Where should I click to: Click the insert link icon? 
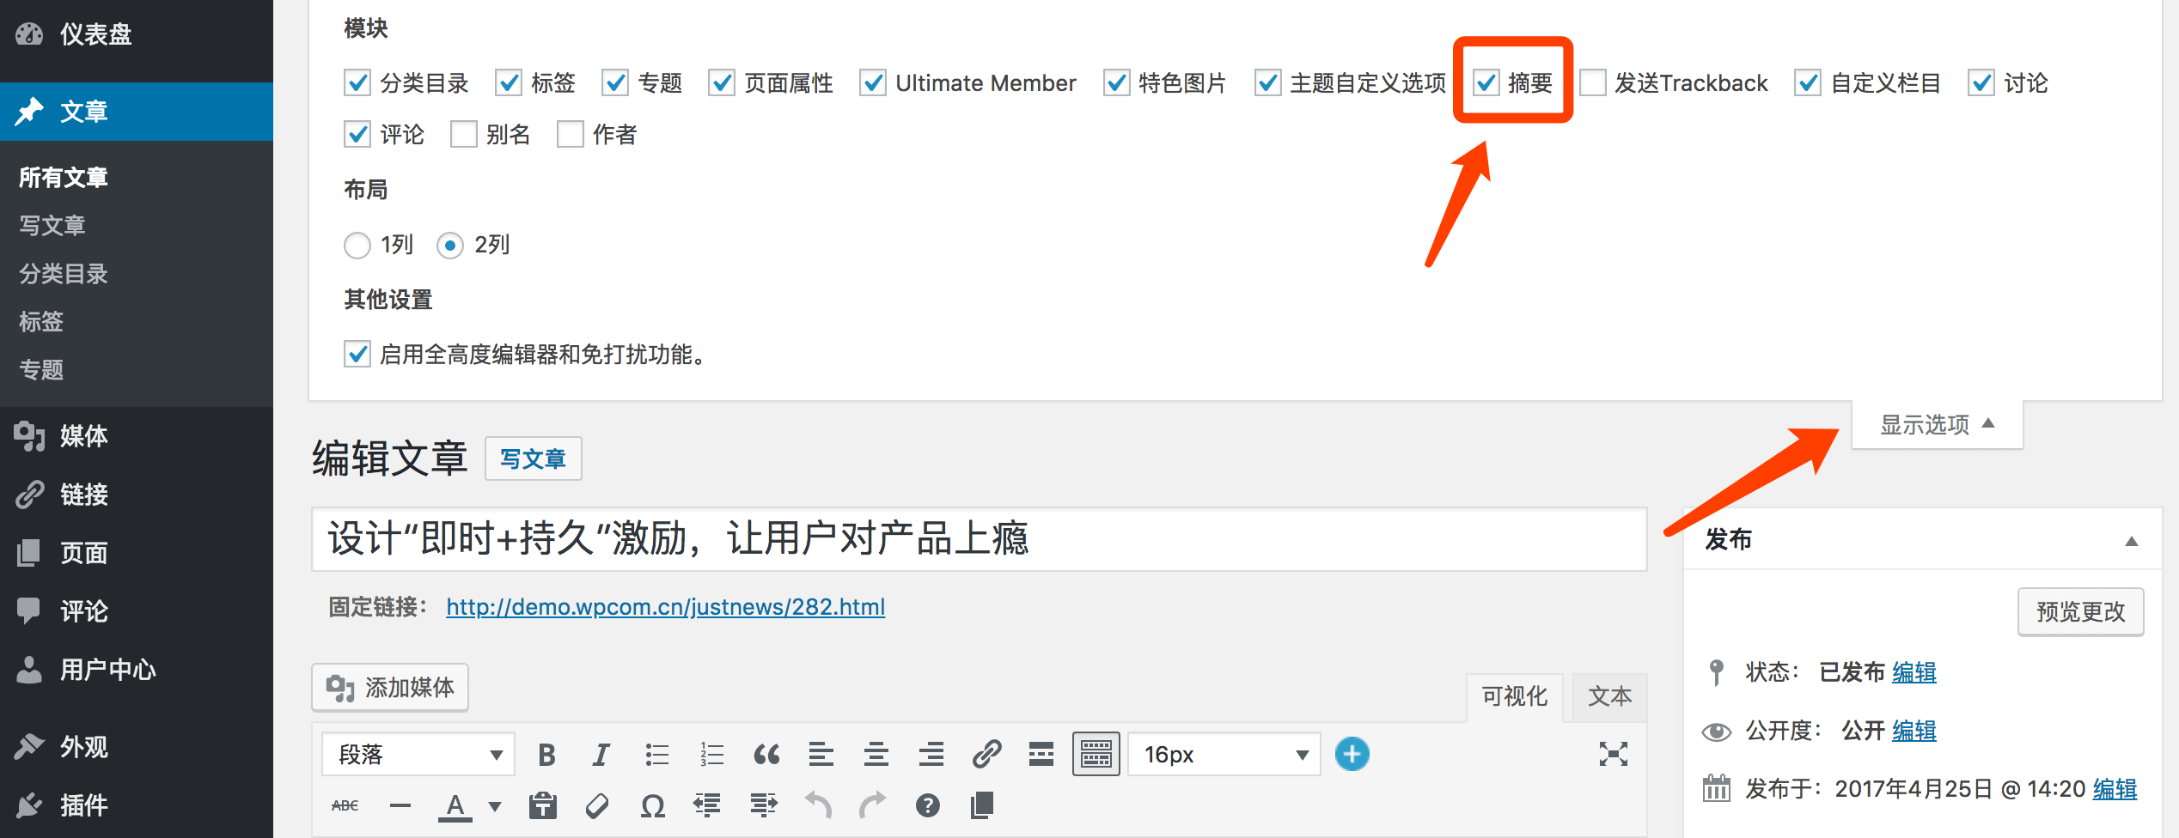pyautogui.click(x=986, y=755)
